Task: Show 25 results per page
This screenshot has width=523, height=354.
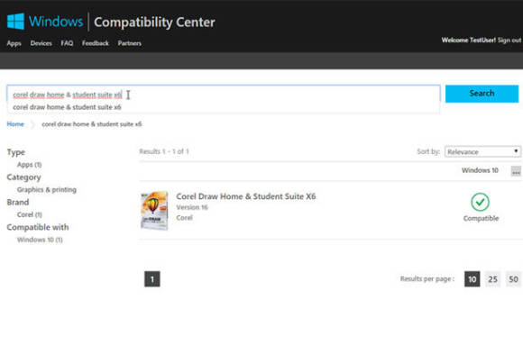Action: (492, 279)
